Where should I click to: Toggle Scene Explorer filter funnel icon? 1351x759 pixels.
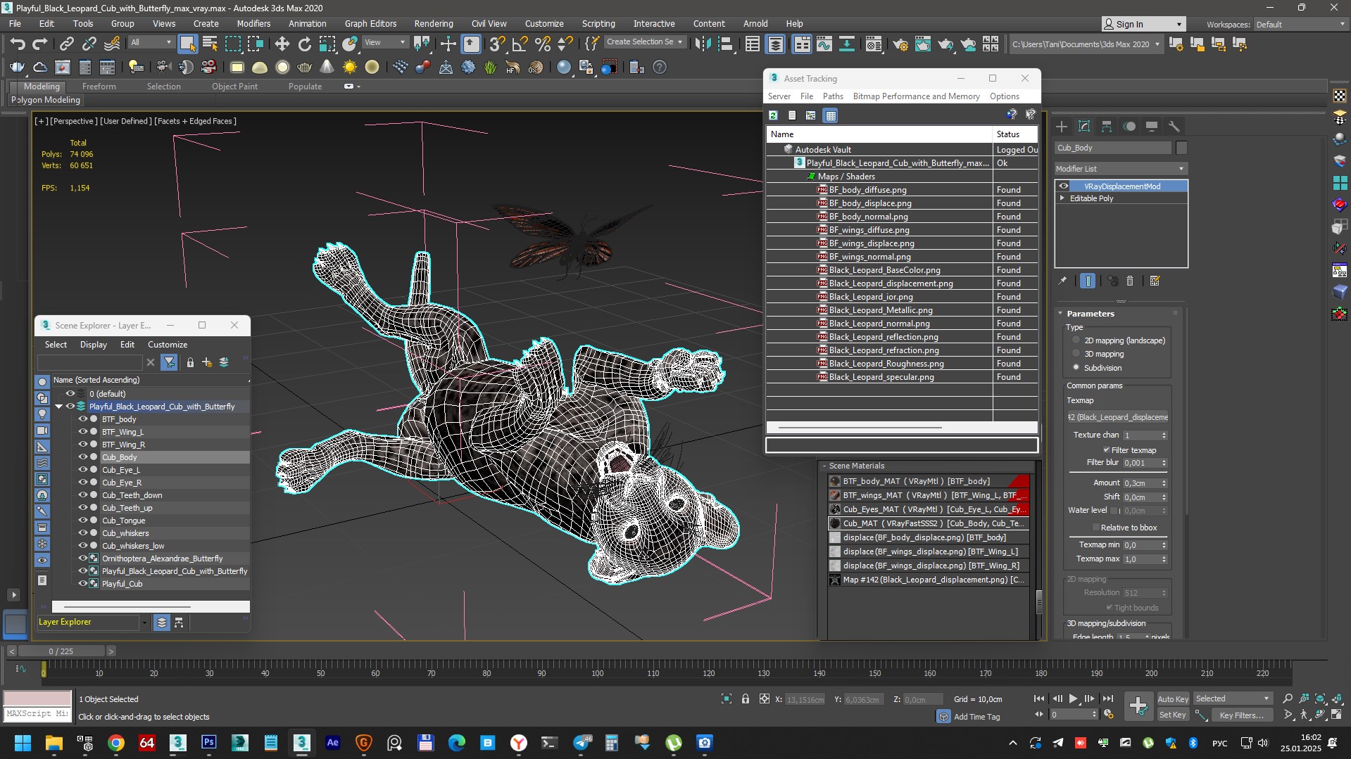(169, 362)
